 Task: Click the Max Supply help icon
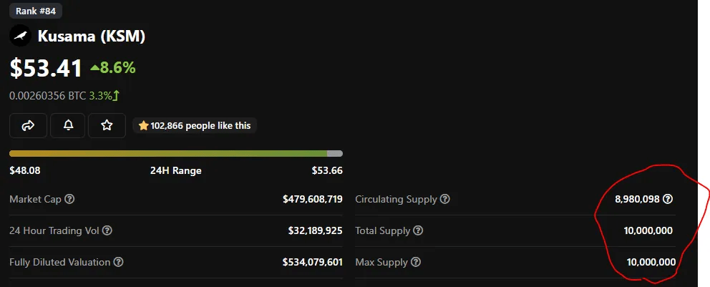point(415,262)
